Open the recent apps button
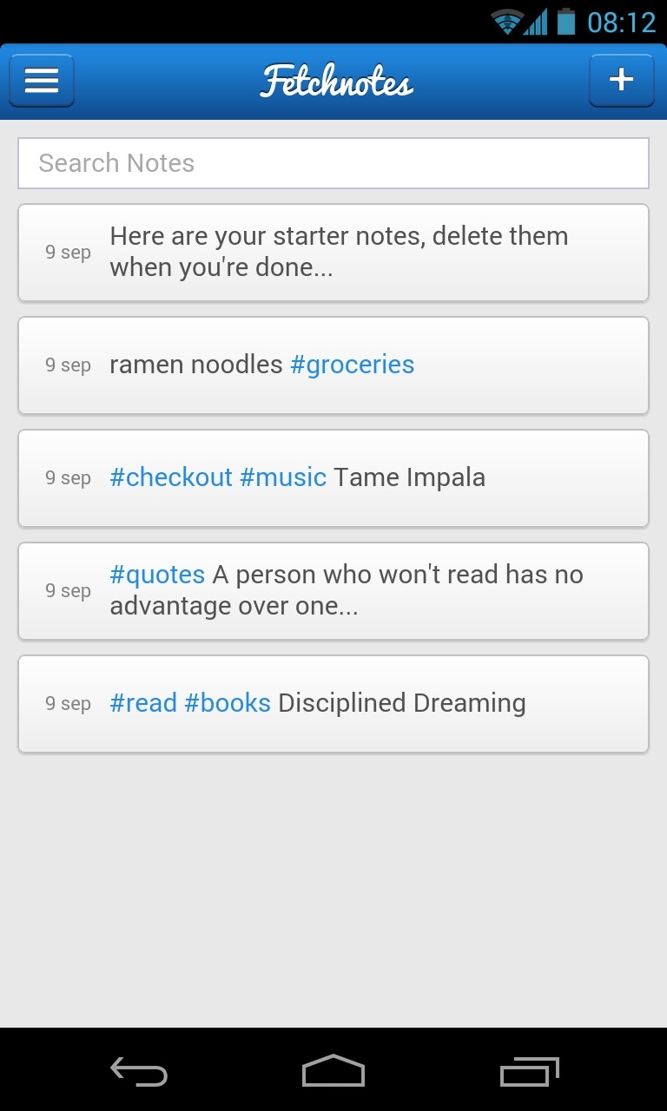Screen dimensions: 667x1111 pyautogui.click(x=529, y=1071)
